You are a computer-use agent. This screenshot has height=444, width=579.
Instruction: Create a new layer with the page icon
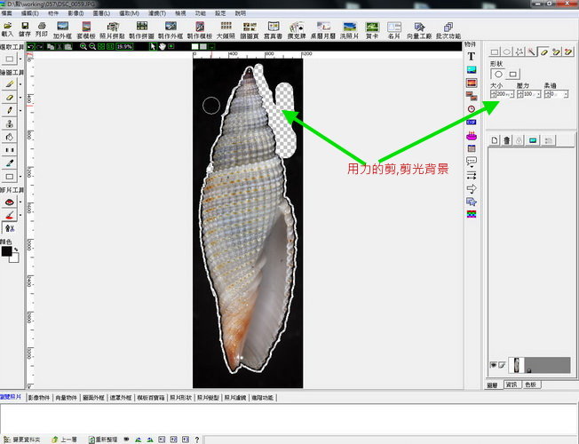click(495, 140)
